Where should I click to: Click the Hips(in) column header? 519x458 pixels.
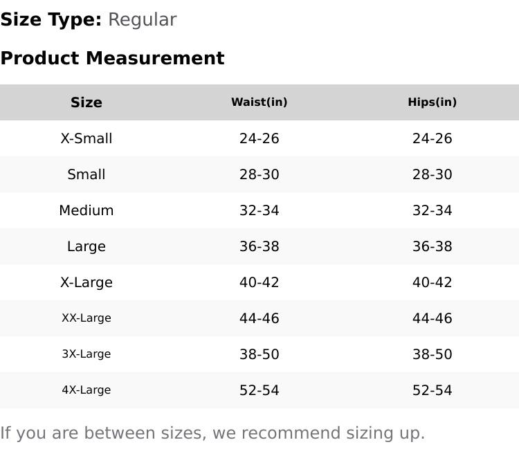click(x=432, y=102)
